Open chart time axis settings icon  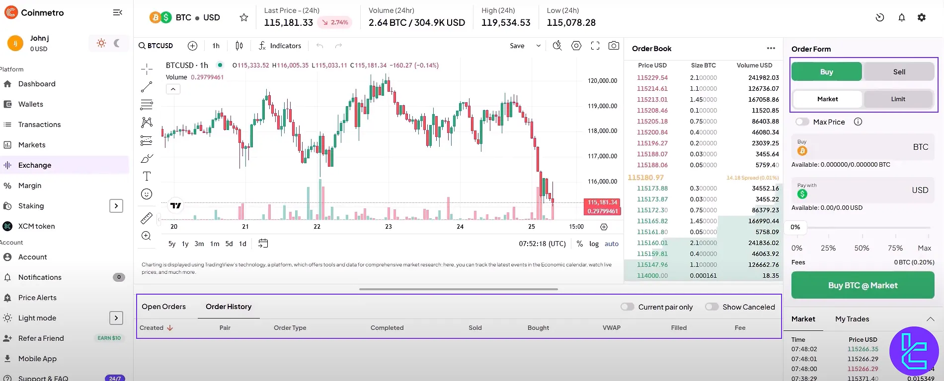pos(604,227)
